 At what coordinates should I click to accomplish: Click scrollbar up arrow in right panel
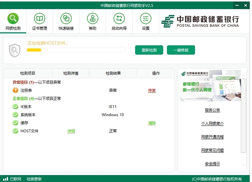(244, 75)
